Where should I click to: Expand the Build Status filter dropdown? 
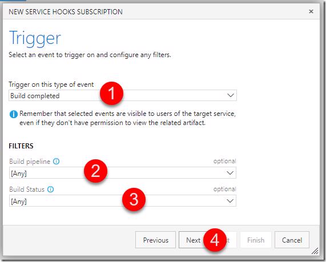pos(123,201)
